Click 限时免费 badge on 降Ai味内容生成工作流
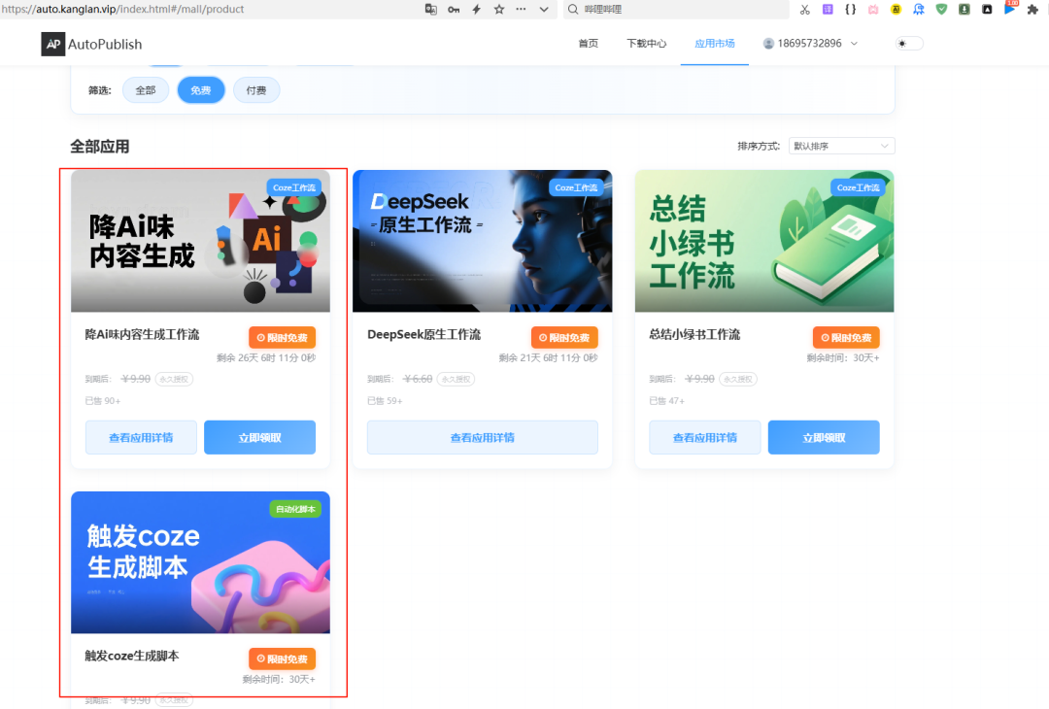 [283, 338]
